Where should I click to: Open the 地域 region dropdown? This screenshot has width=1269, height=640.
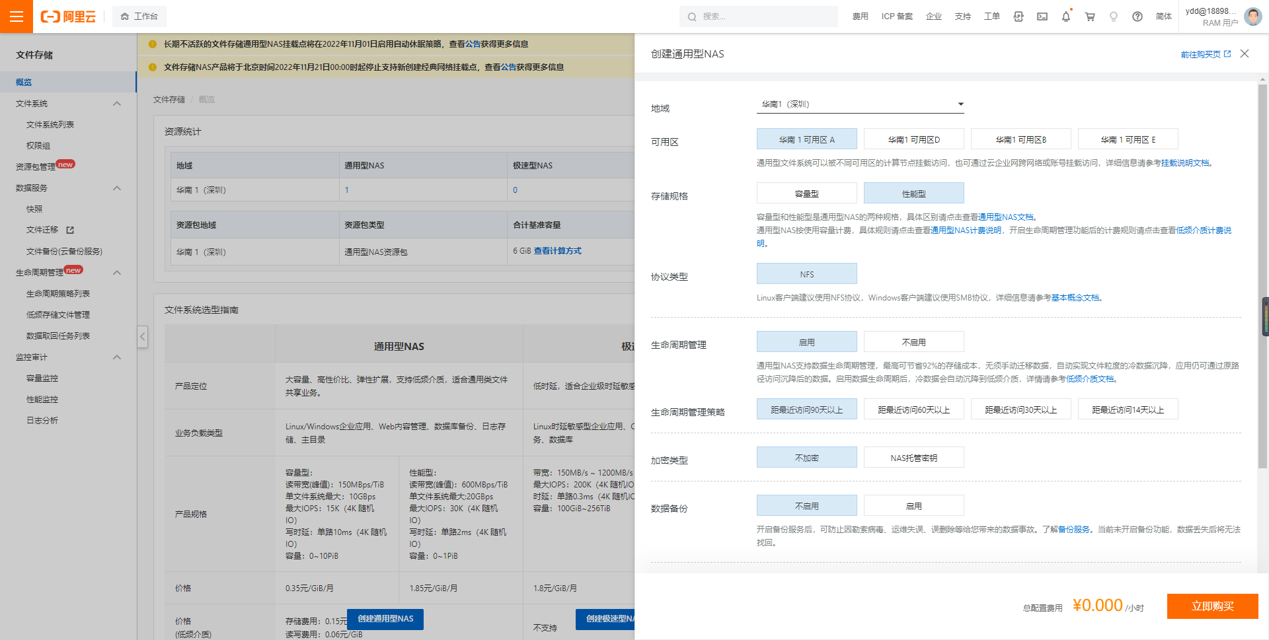click(x=860, y=104)
